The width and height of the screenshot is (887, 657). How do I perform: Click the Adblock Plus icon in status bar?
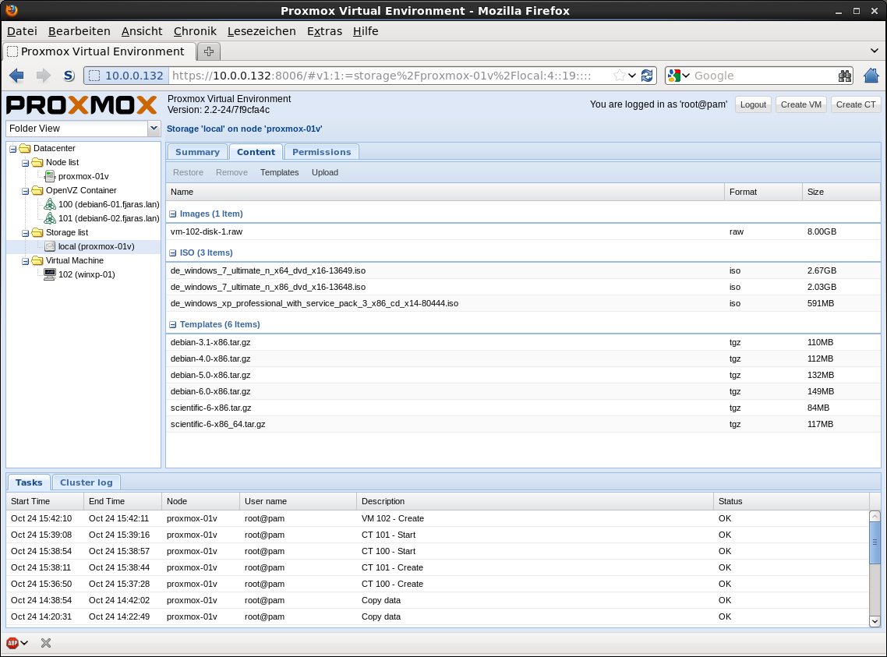coord(12,643)
